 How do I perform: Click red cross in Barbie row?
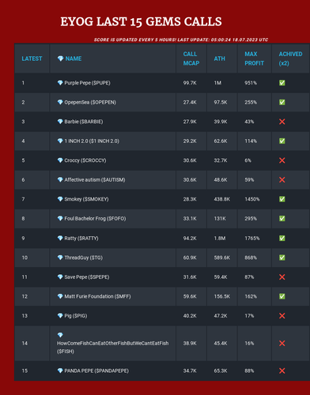pos(282,122)
